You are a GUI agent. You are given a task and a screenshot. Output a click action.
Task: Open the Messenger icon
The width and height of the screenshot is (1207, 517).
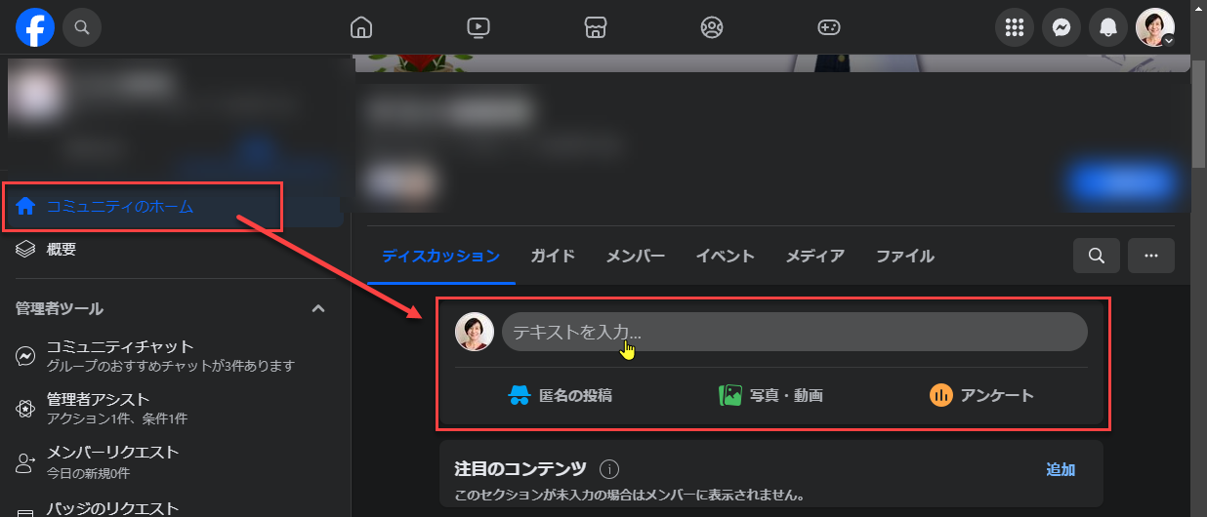coord(1061,27)
